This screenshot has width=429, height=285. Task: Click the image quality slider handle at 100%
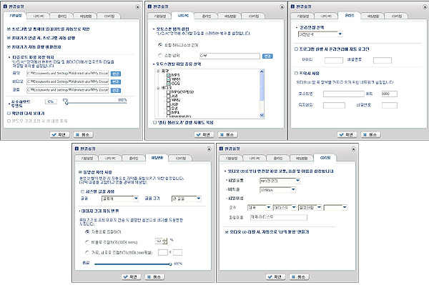coord(170,264)
